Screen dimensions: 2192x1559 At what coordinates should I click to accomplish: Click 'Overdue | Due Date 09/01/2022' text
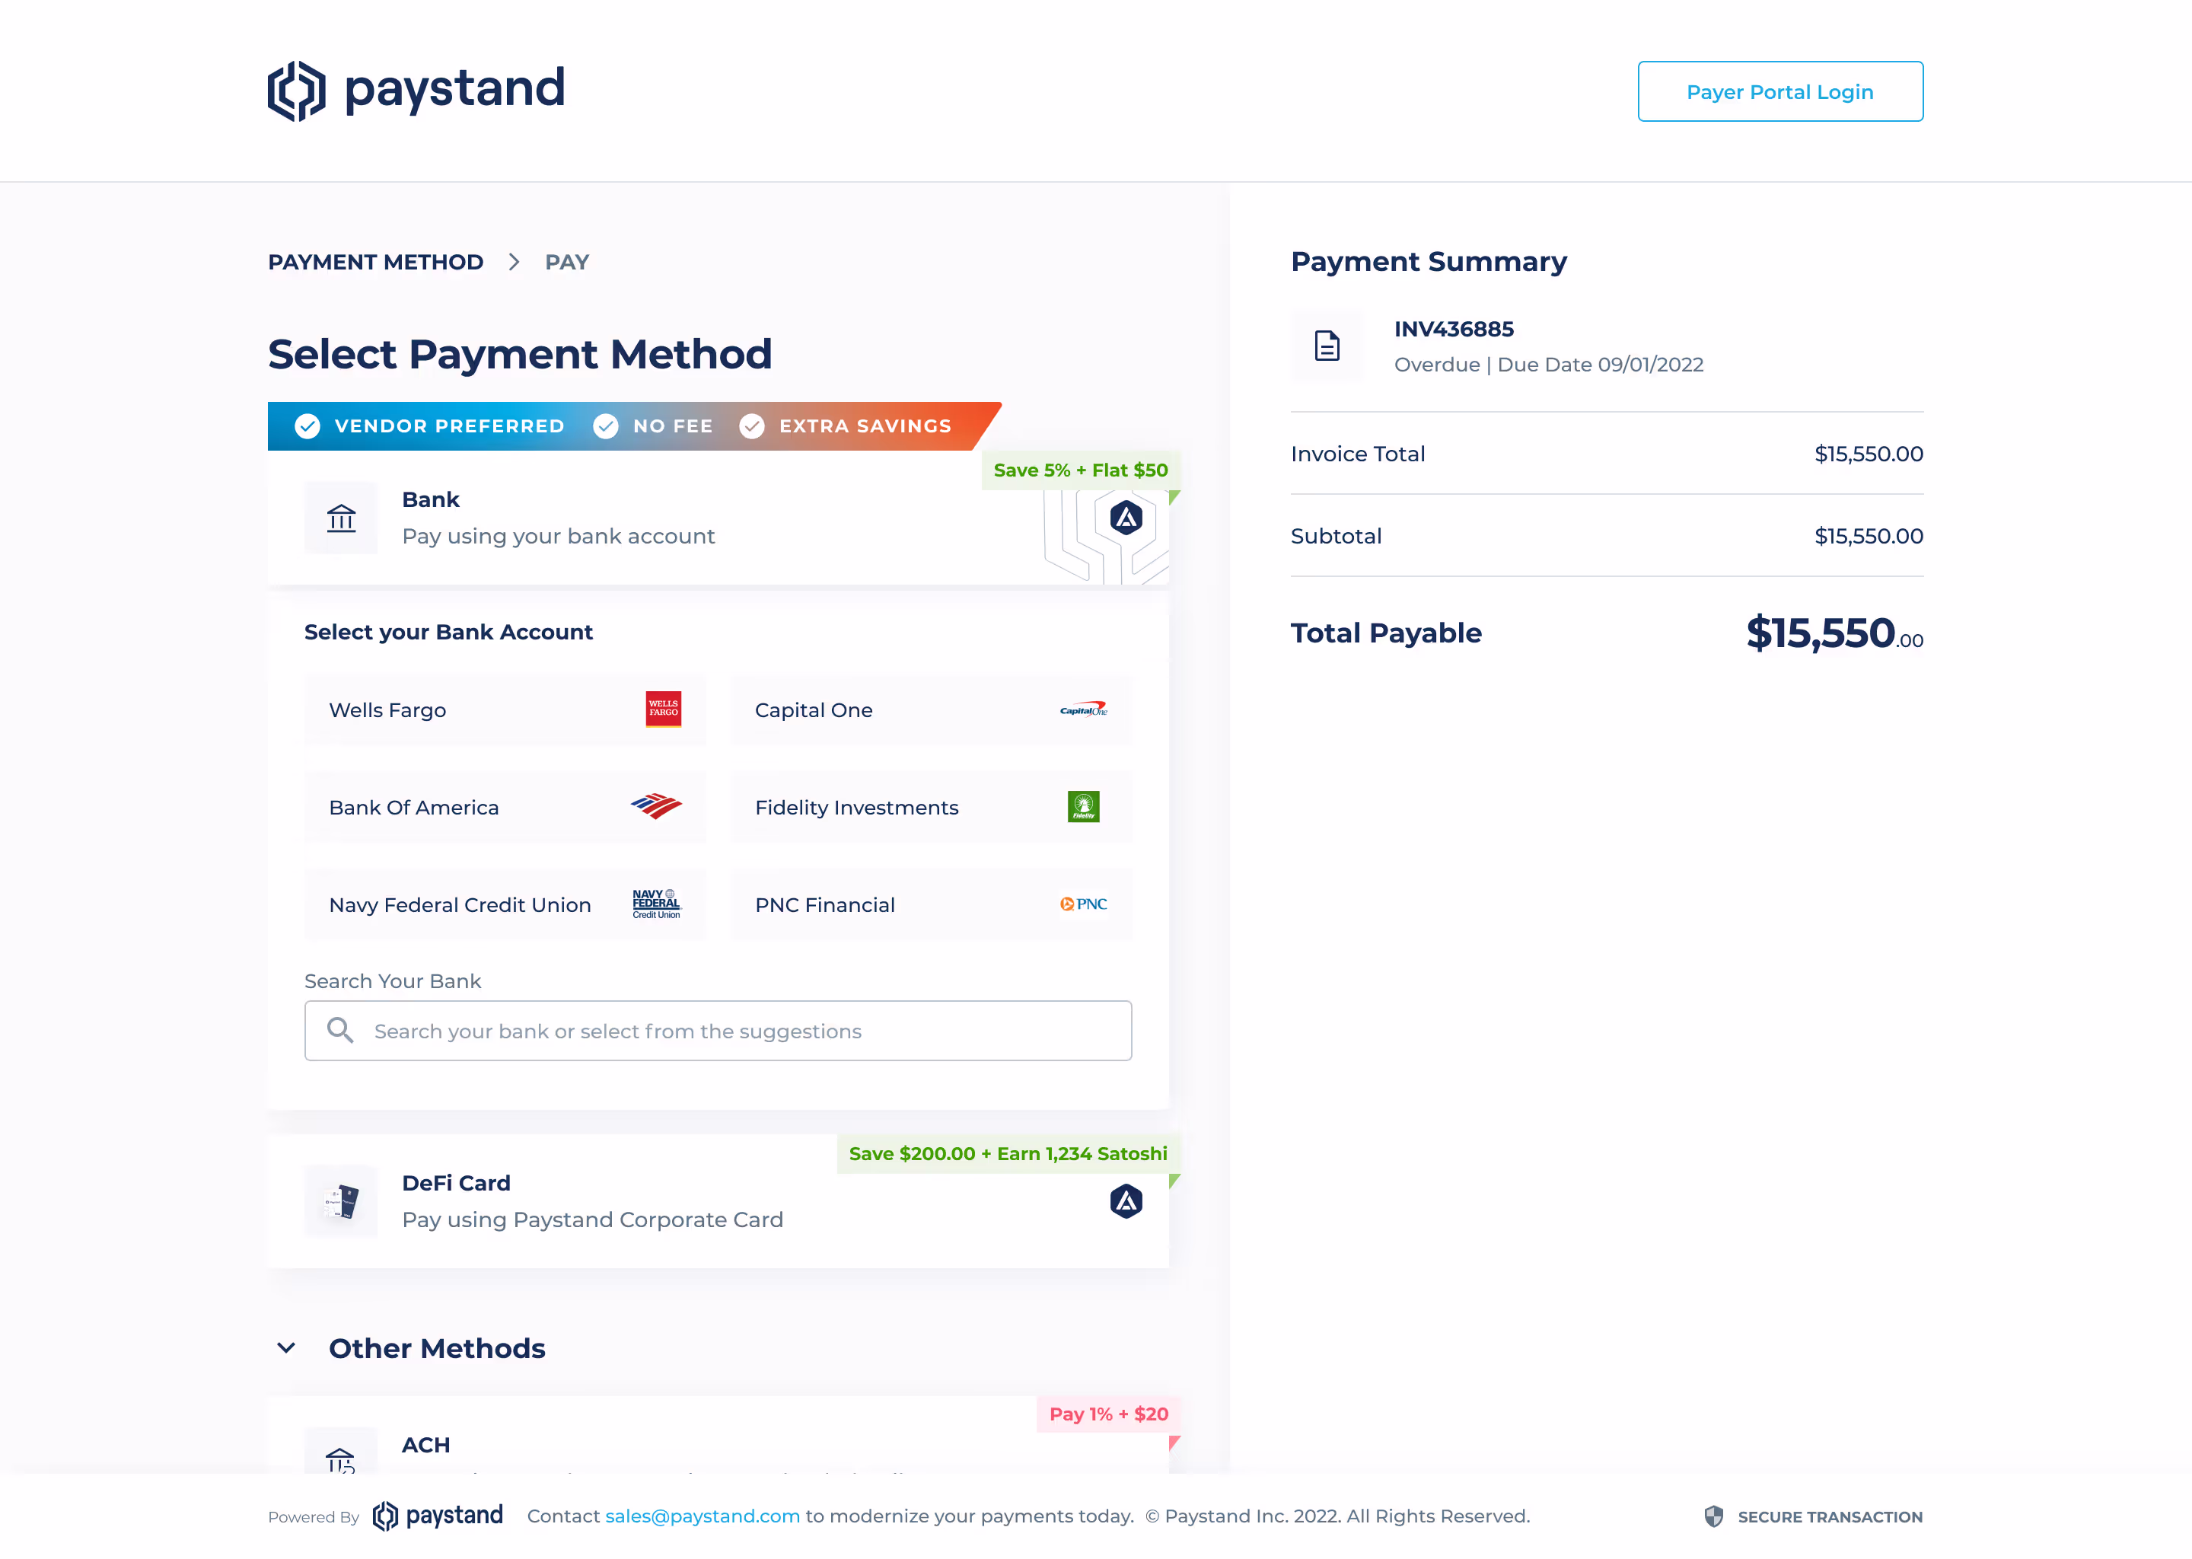(1548, 365)
